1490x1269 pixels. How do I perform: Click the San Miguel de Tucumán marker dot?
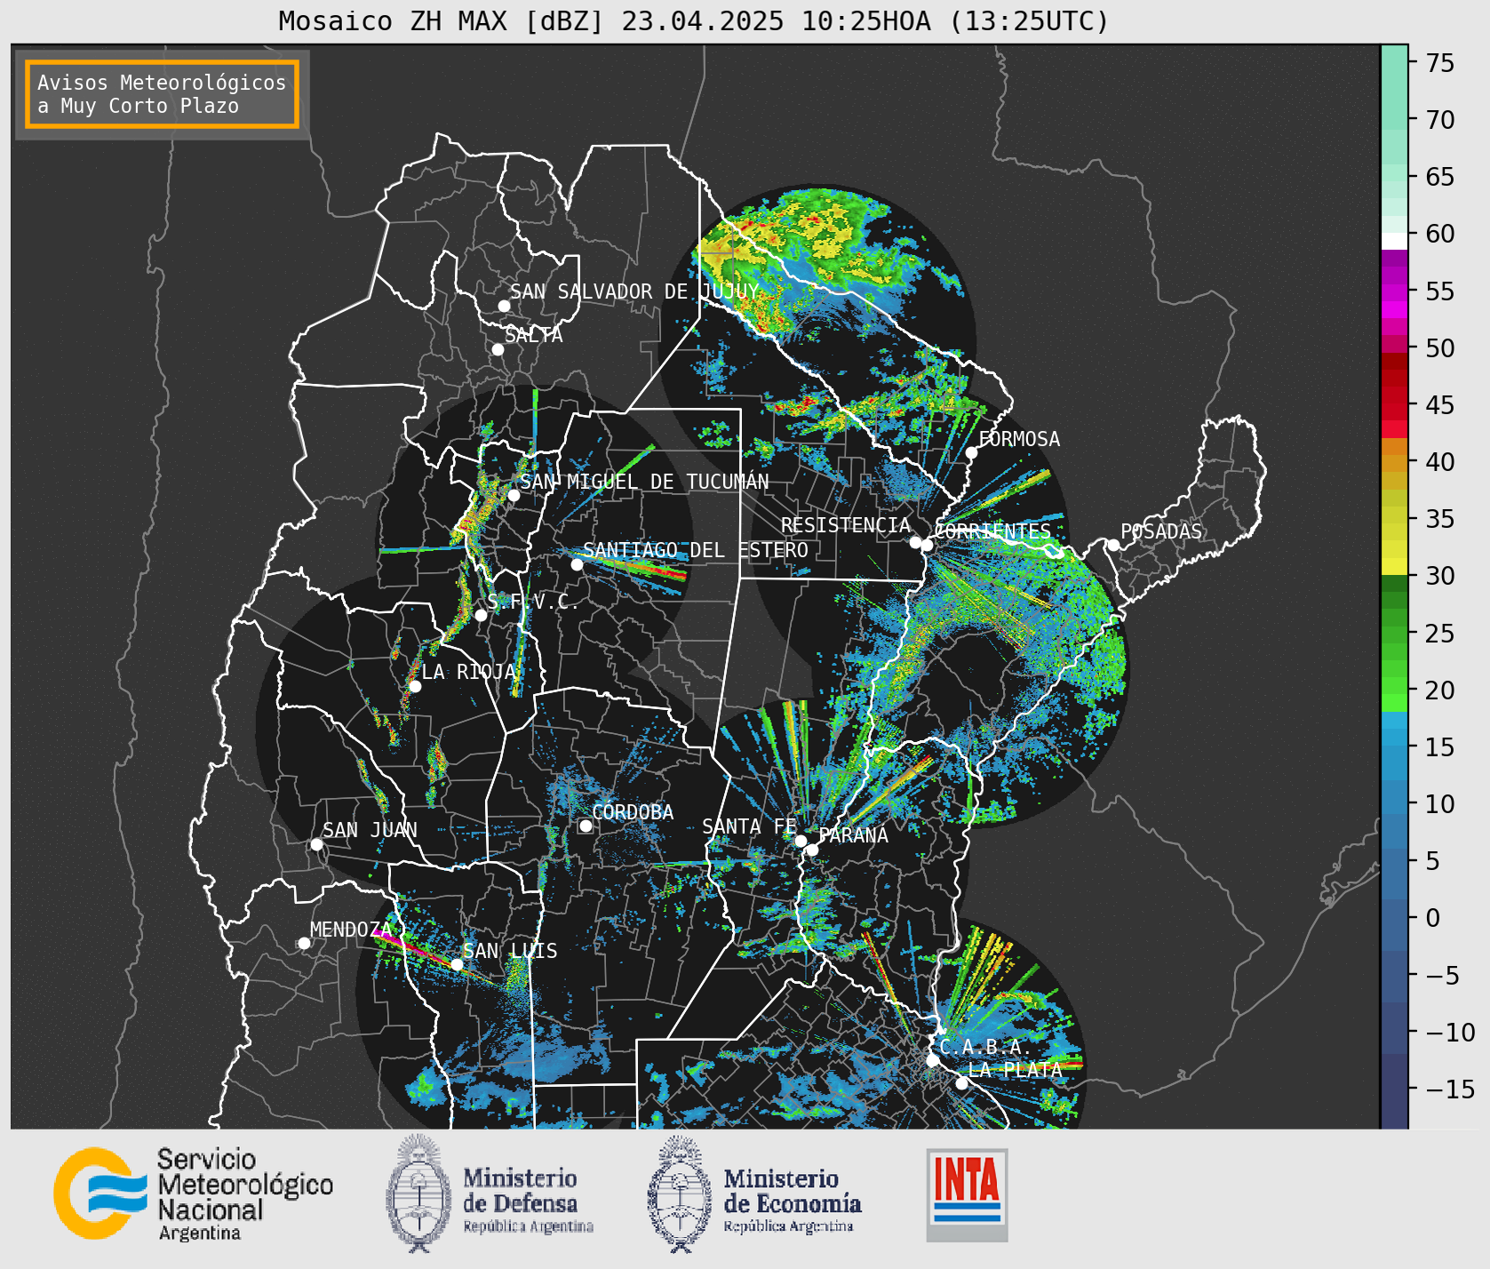click(514, 495)
